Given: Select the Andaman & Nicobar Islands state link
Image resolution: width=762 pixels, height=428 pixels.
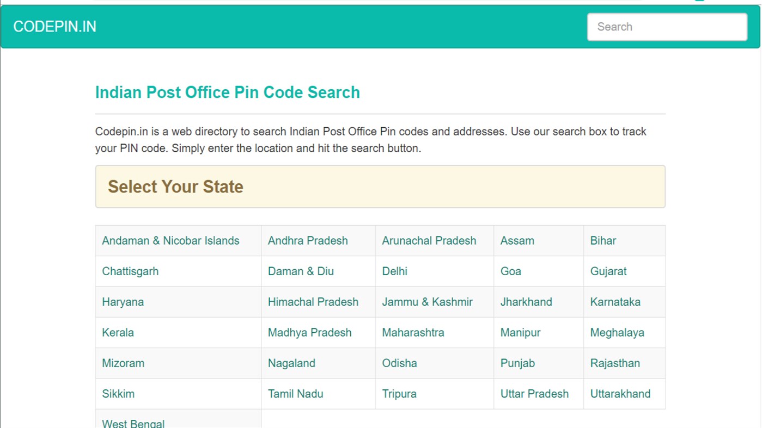Looking at the screenshot, I should [x=170, y=240].
